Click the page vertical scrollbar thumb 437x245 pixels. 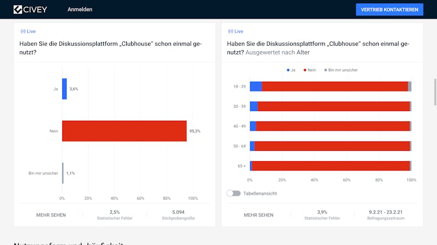coord(435,92)
